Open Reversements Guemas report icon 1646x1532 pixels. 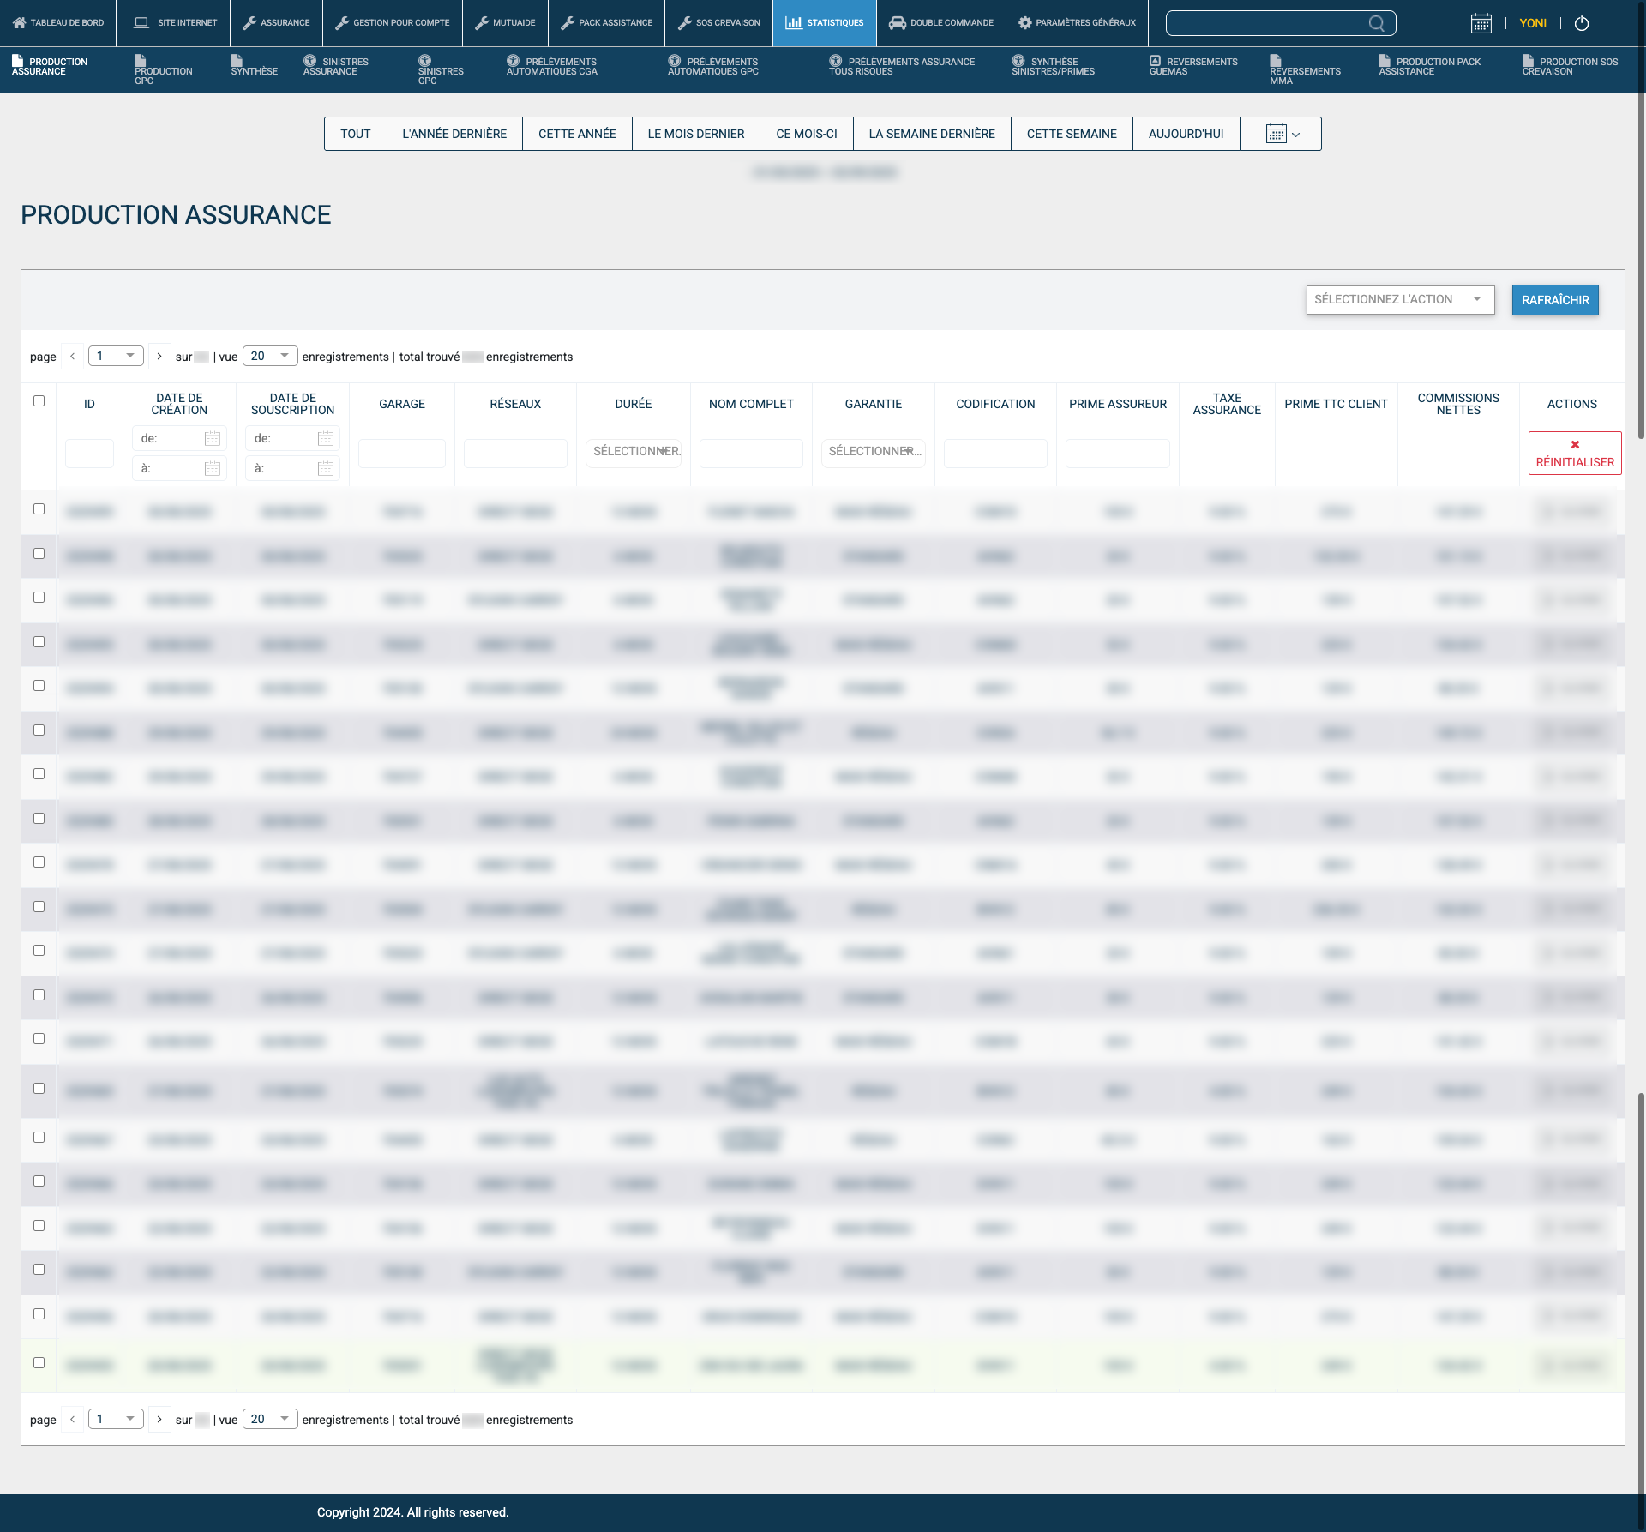[x=1155, y=61]
